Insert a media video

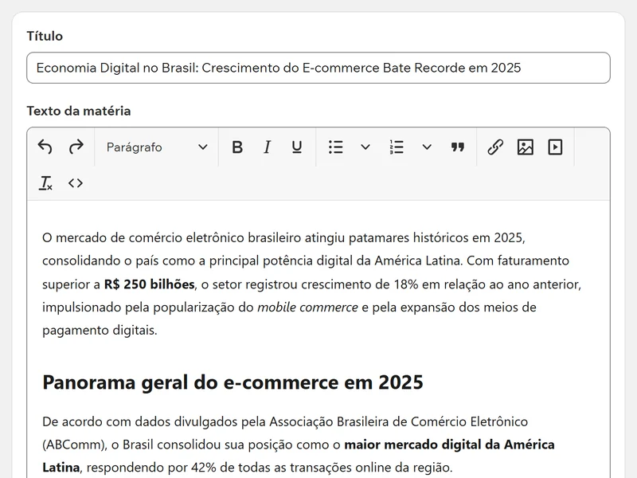click(555, 147)
